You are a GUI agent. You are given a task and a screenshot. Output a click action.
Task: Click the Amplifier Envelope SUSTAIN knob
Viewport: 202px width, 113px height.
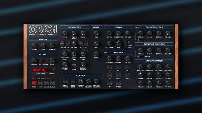pos(159,50)
